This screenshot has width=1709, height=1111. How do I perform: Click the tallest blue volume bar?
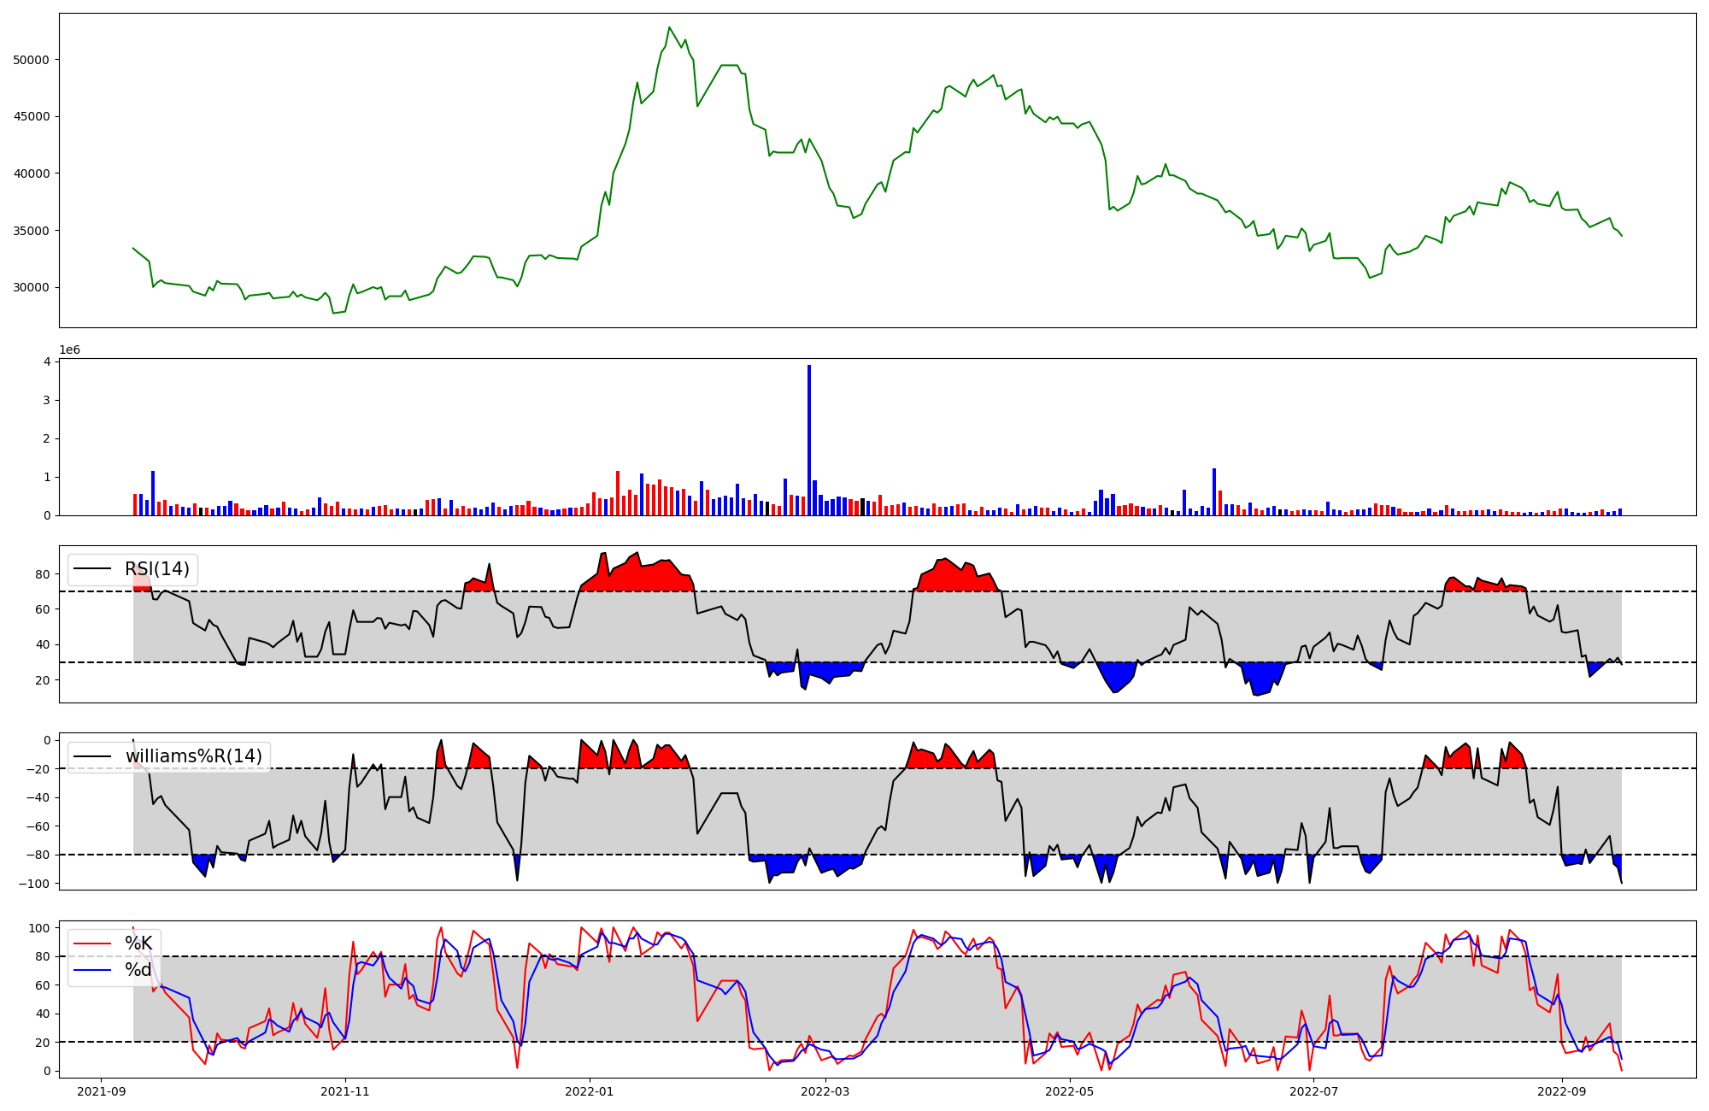pyautogui.click(x=809, y=440)
